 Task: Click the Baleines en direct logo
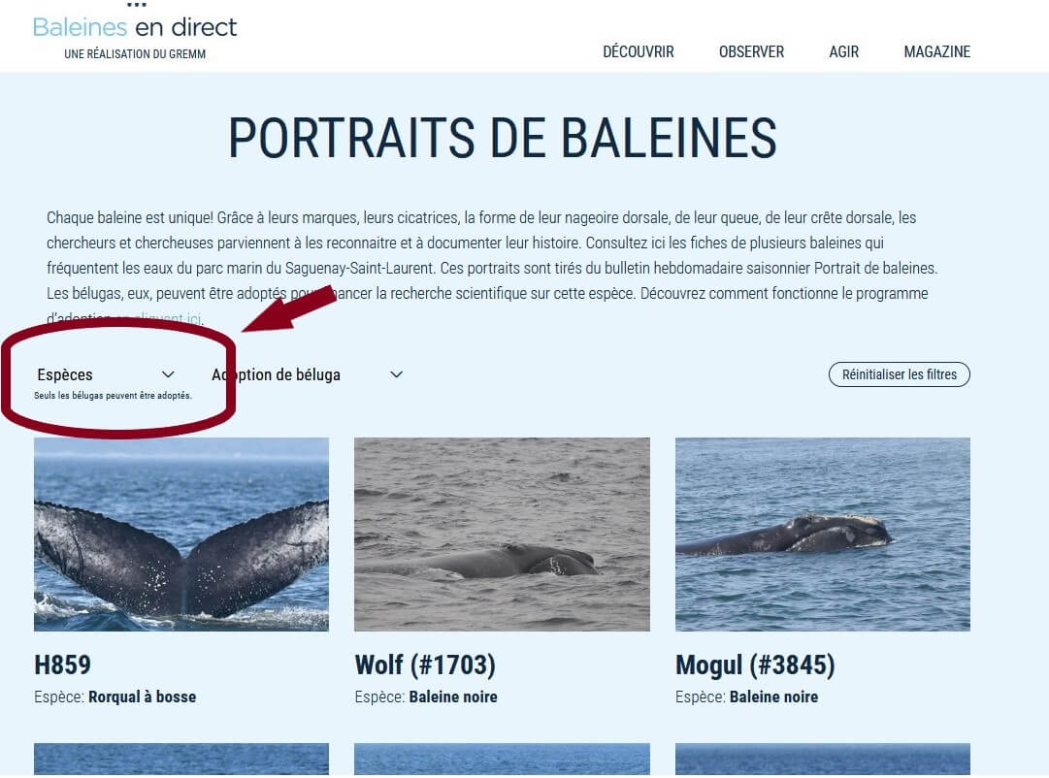135,27
